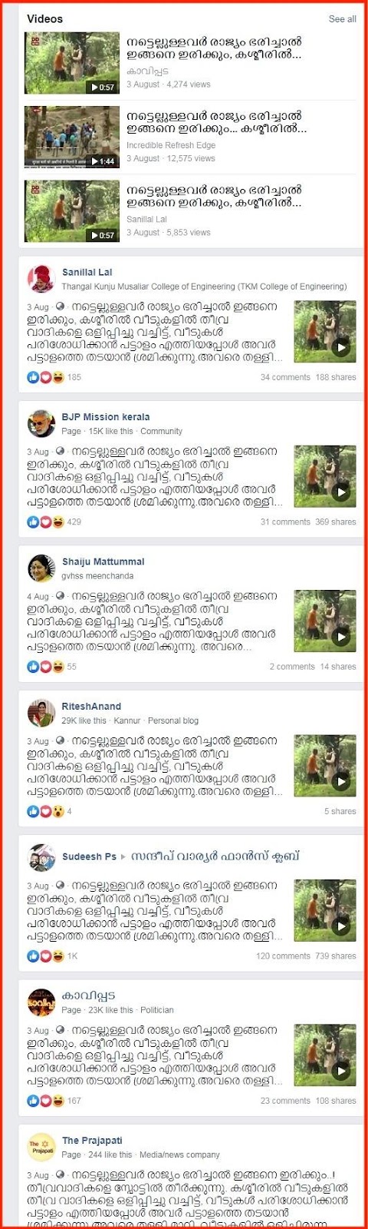Open RiteshAnand page avatar

41,712
